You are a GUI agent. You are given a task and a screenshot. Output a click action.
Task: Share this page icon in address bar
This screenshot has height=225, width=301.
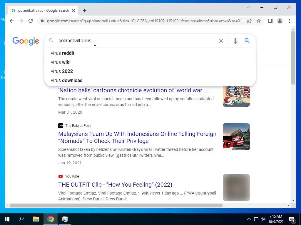pyautogui.click(x=249, y=21)
